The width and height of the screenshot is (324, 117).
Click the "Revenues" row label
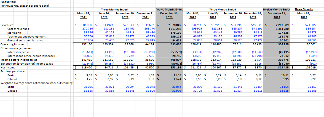coord(7,25)
